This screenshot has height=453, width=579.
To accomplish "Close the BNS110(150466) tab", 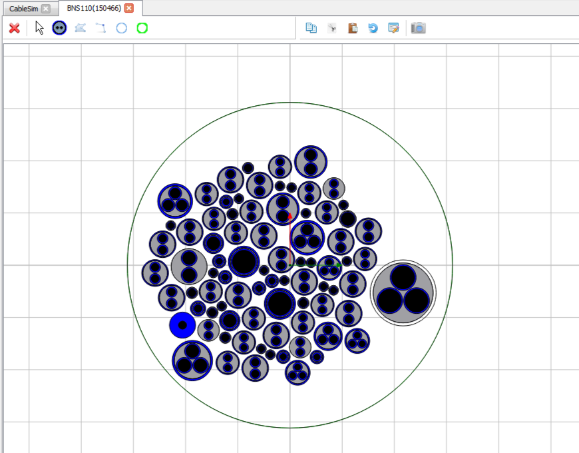I will (x=129, y=9).
